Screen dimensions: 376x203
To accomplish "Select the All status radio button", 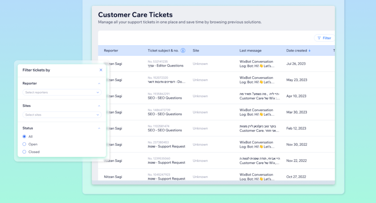I will (24, 137).
